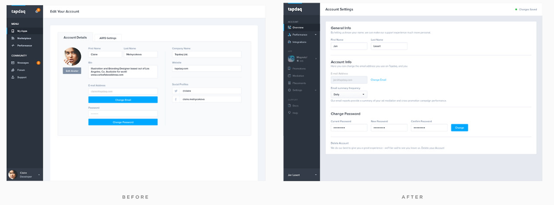The width and height of the screenshot is (554, 205).
Task: Click the Performance chart icon in After sidebar
Action: point(290,35)
